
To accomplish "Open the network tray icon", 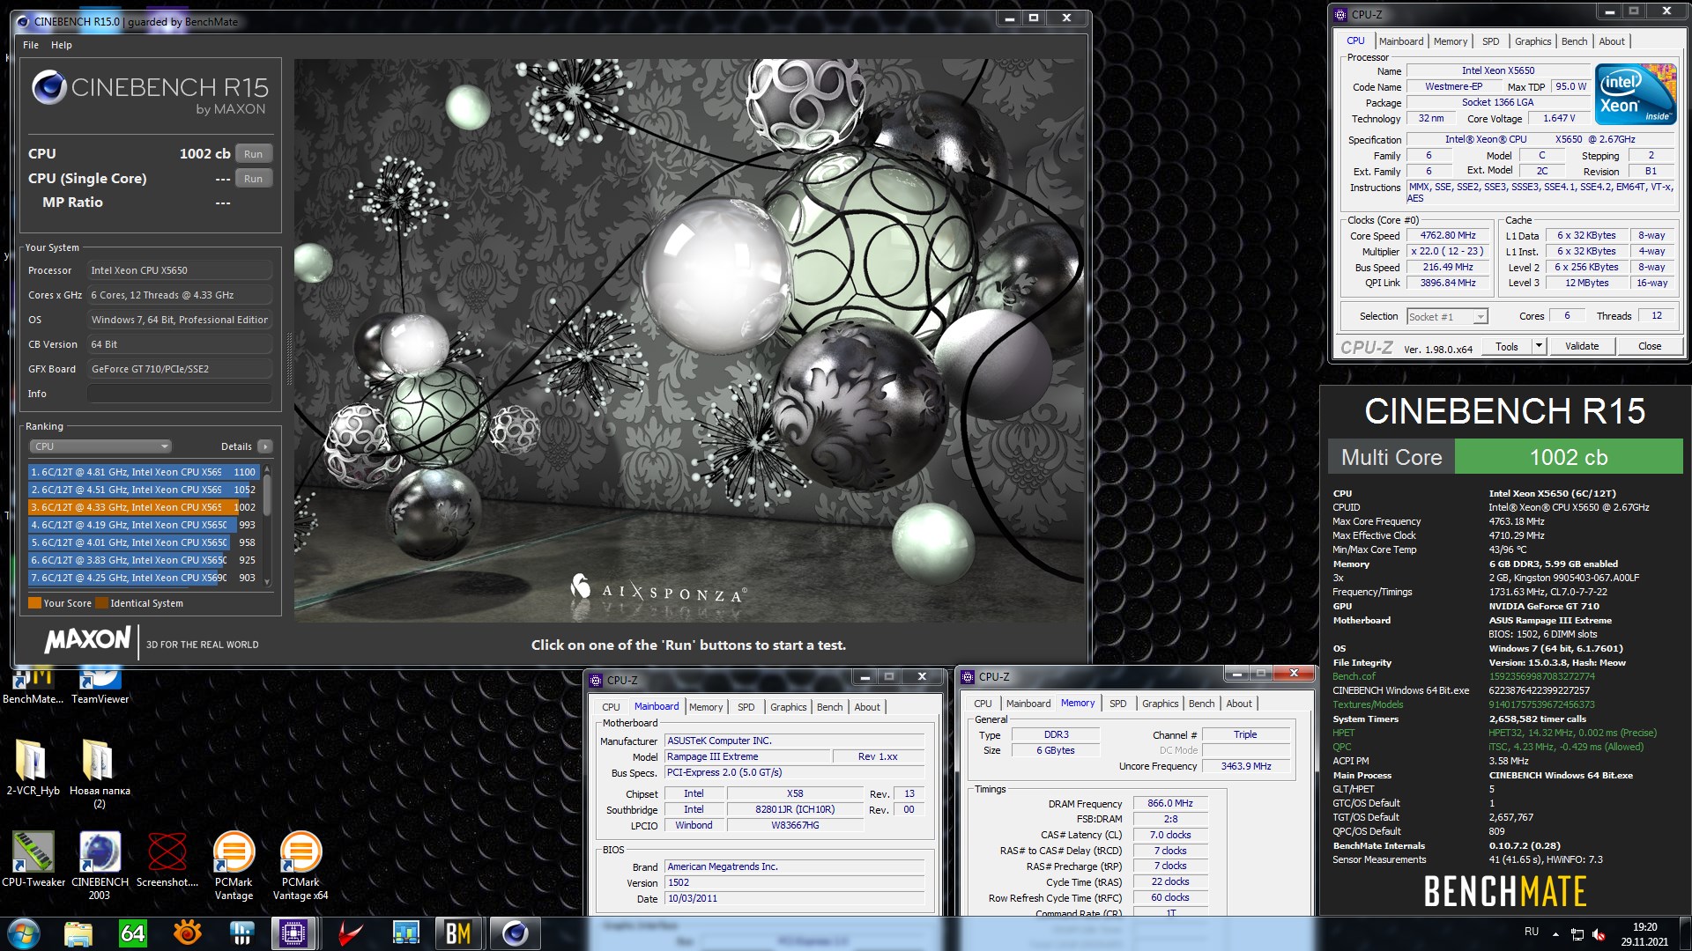I will click(x=1577, y=934).
